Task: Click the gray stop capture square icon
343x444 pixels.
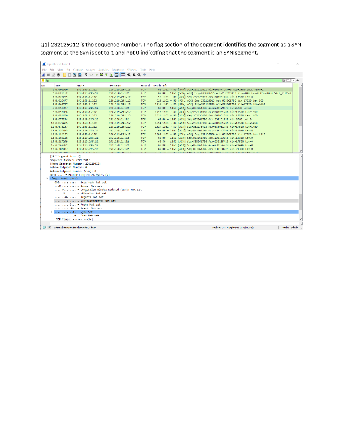Action: coord(48,75)
